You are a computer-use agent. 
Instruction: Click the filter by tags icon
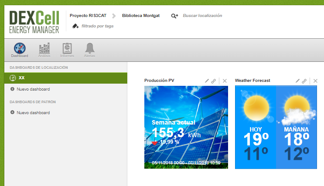click(x=75, y=26)
